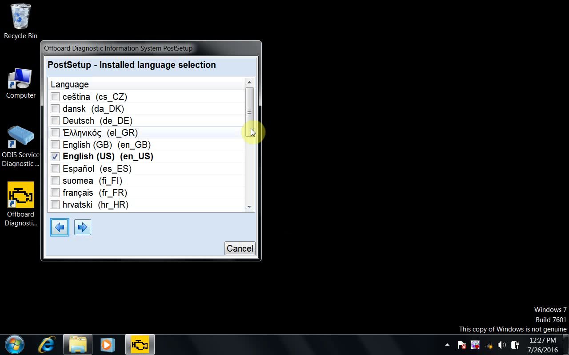This screenshot has height=355, width=569.
Task: Click the volume speaker tray icon
Action: [x=502, y=345]
